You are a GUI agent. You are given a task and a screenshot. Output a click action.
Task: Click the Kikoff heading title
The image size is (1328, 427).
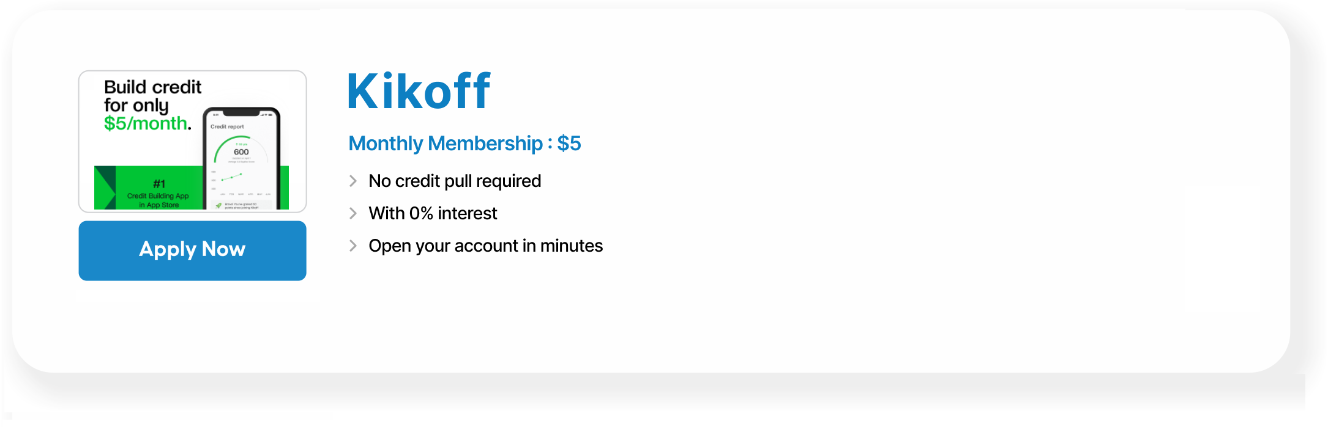419,92
